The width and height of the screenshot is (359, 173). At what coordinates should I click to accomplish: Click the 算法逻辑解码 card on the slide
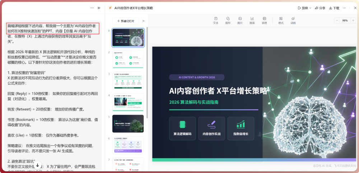click(182, 128)
